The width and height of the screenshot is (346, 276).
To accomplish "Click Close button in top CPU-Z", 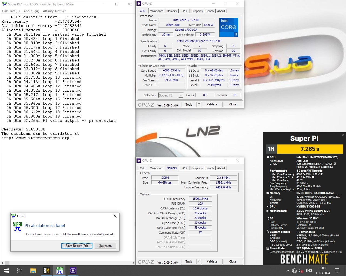I will click(x=233, y=104).
